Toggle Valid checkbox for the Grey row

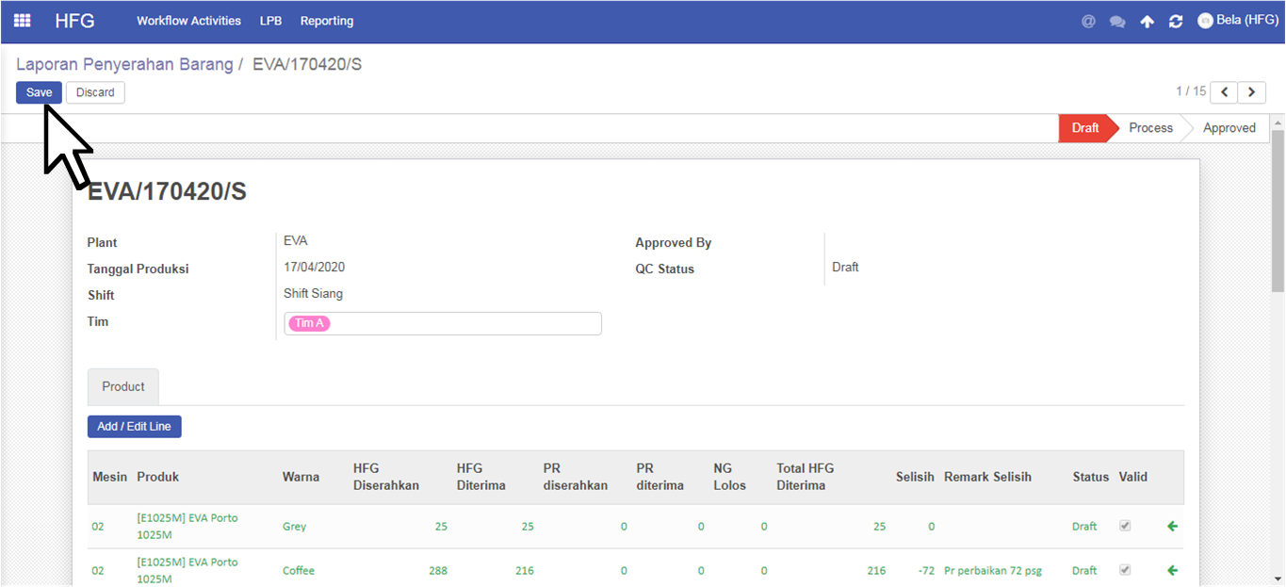click(1124, 527)
